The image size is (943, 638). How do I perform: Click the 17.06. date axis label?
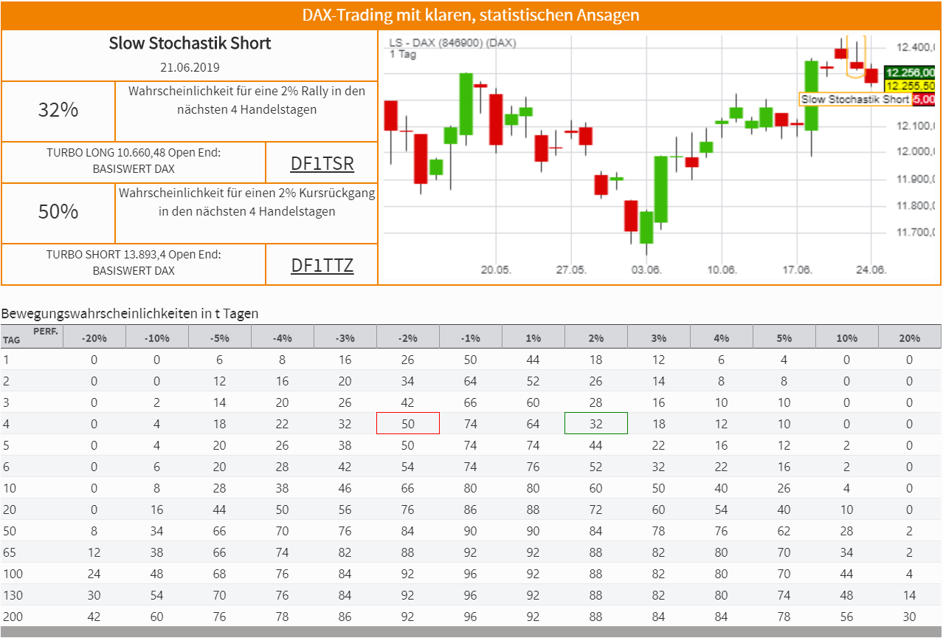coord(797,270)
